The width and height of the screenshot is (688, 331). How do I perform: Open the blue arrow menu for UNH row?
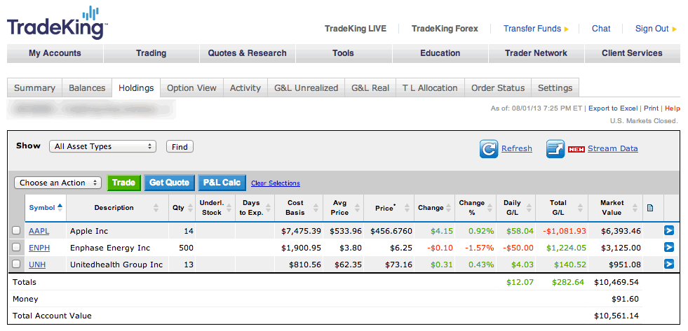[668, 264]
